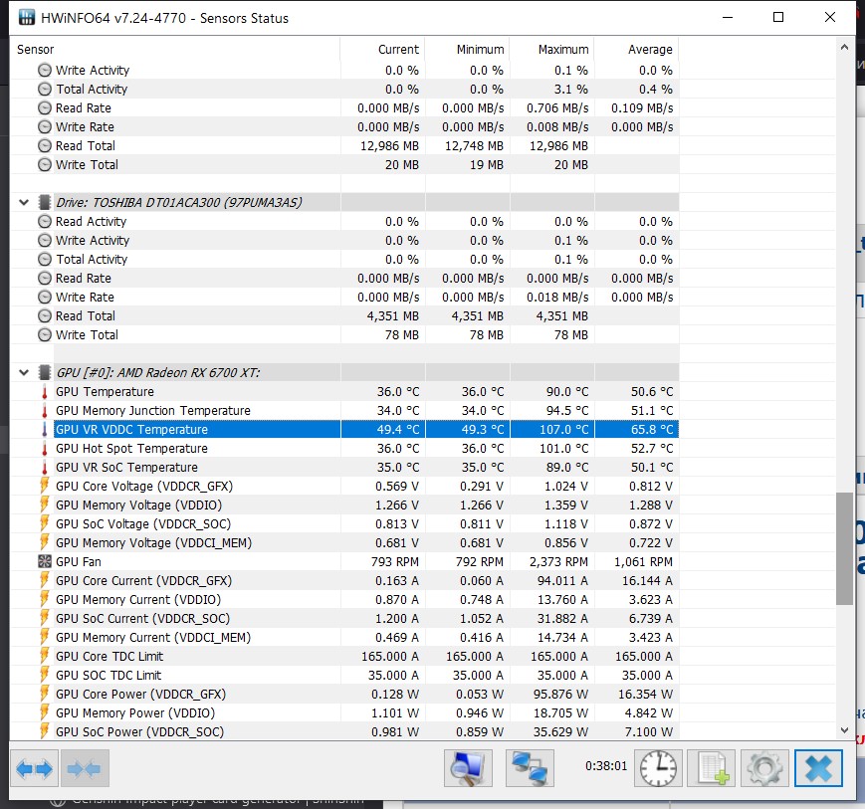Click the 95.876 W maximum core power value
865x809 pixels.
(560, 694)
